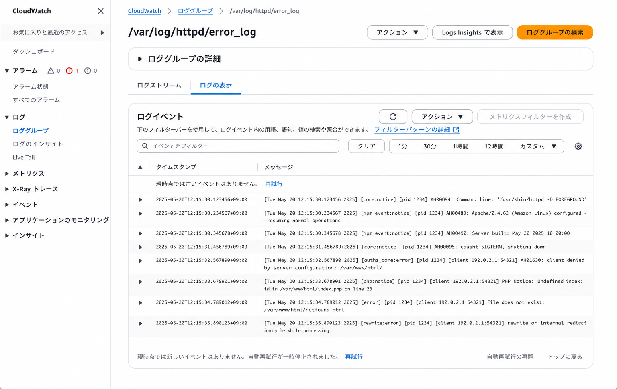The width and height of the screenshot is (617, 389).
Task: Collapse the アラーム navigation section
Action: pos(7,71)
